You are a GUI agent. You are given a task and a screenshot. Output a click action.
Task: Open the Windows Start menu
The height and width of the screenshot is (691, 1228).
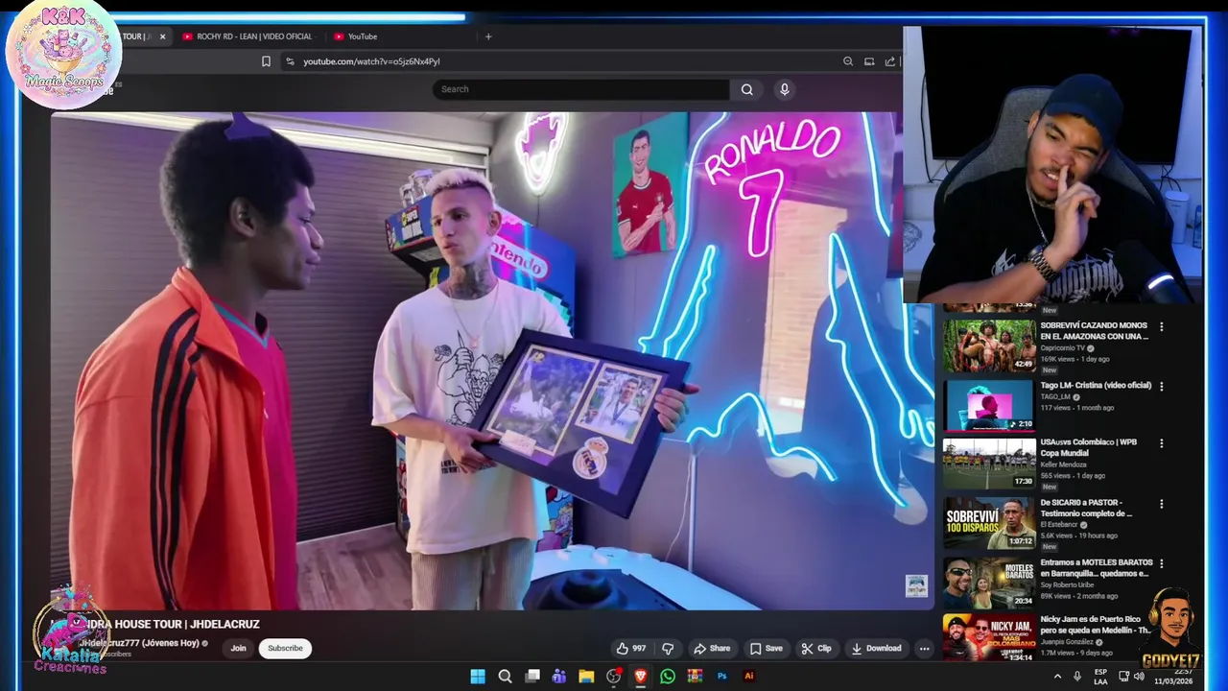point(478,677)
